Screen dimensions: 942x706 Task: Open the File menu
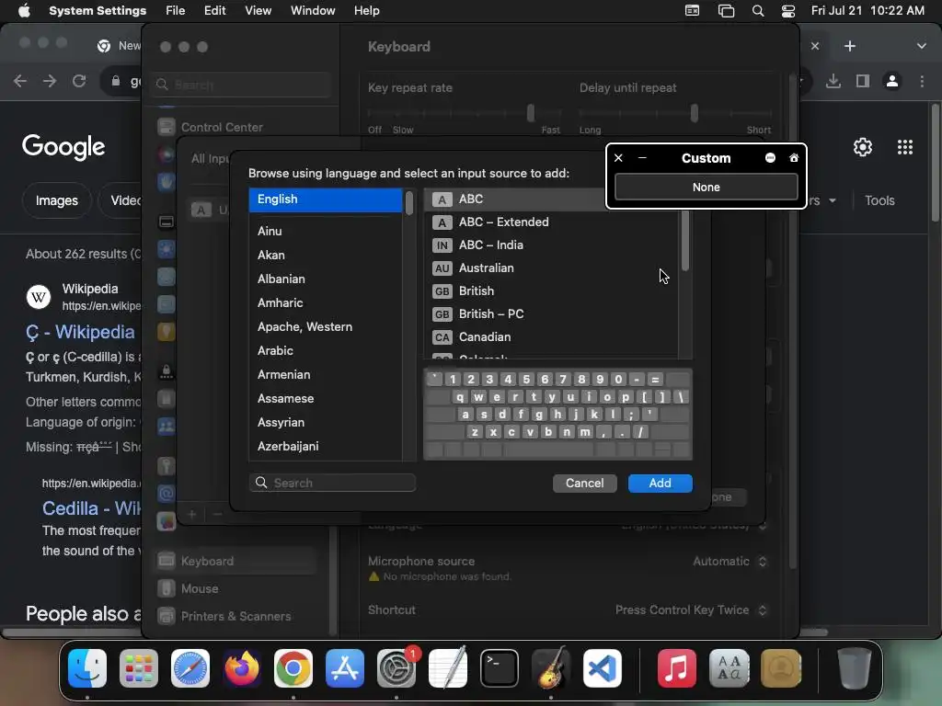(x=176, y=11)
